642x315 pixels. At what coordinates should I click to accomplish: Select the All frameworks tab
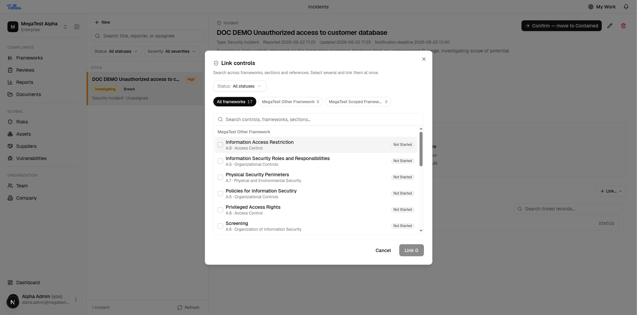pos(235,102)
